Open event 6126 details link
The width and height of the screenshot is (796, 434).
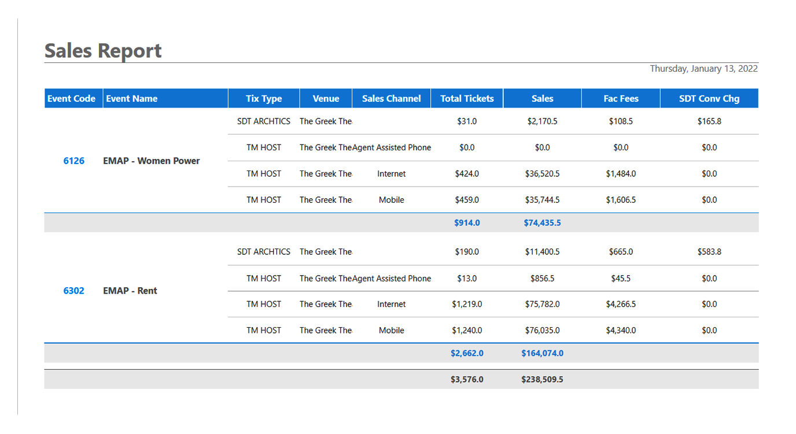point(73,161)
